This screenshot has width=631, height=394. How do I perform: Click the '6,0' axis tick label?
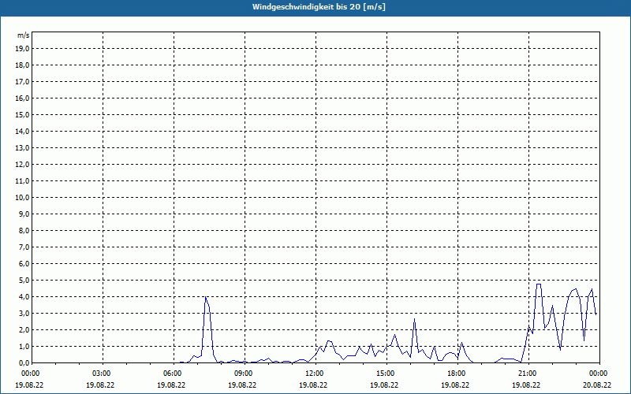(24, 264)
